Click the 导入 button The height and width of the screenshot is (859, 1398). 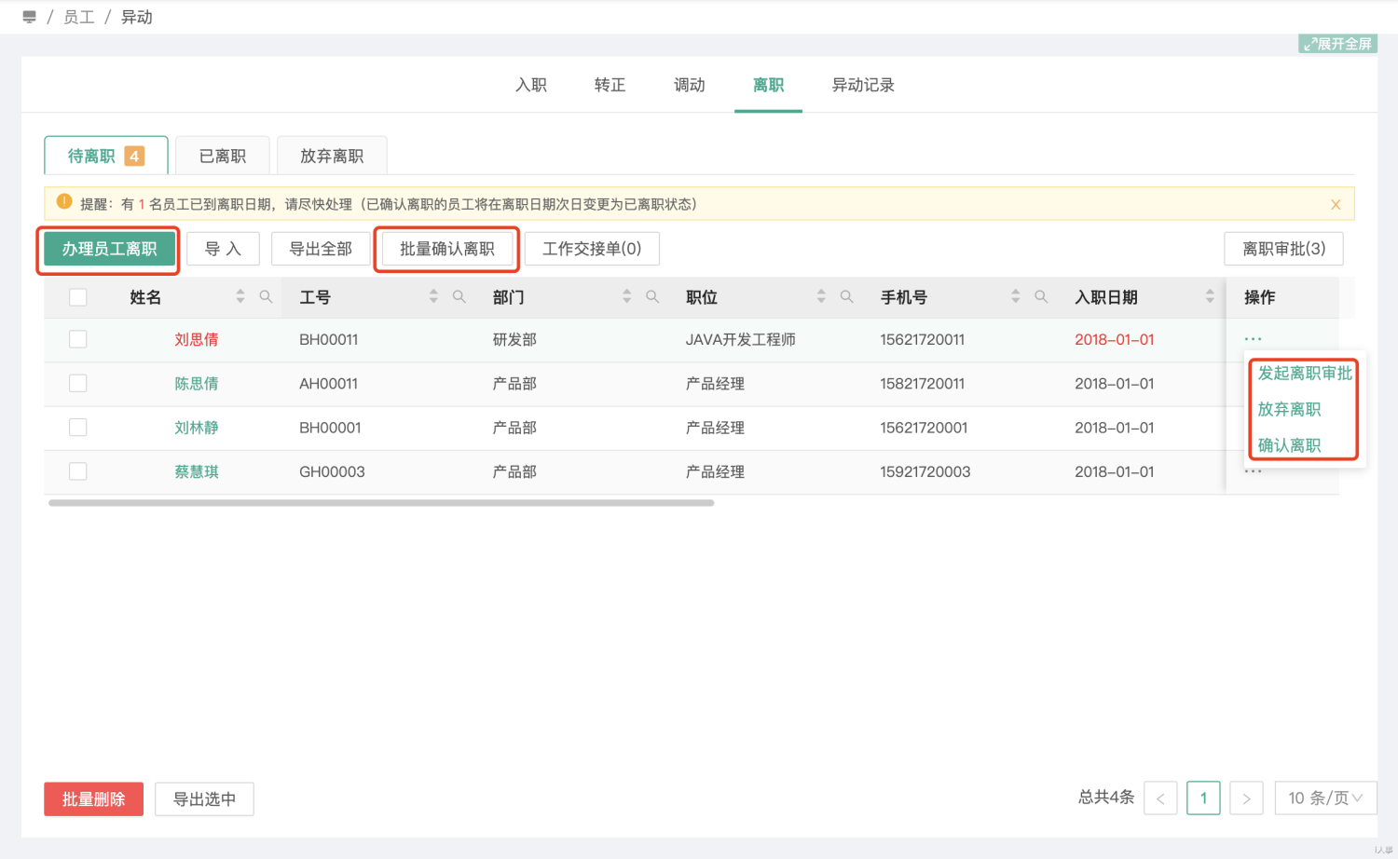coord(223,249)
